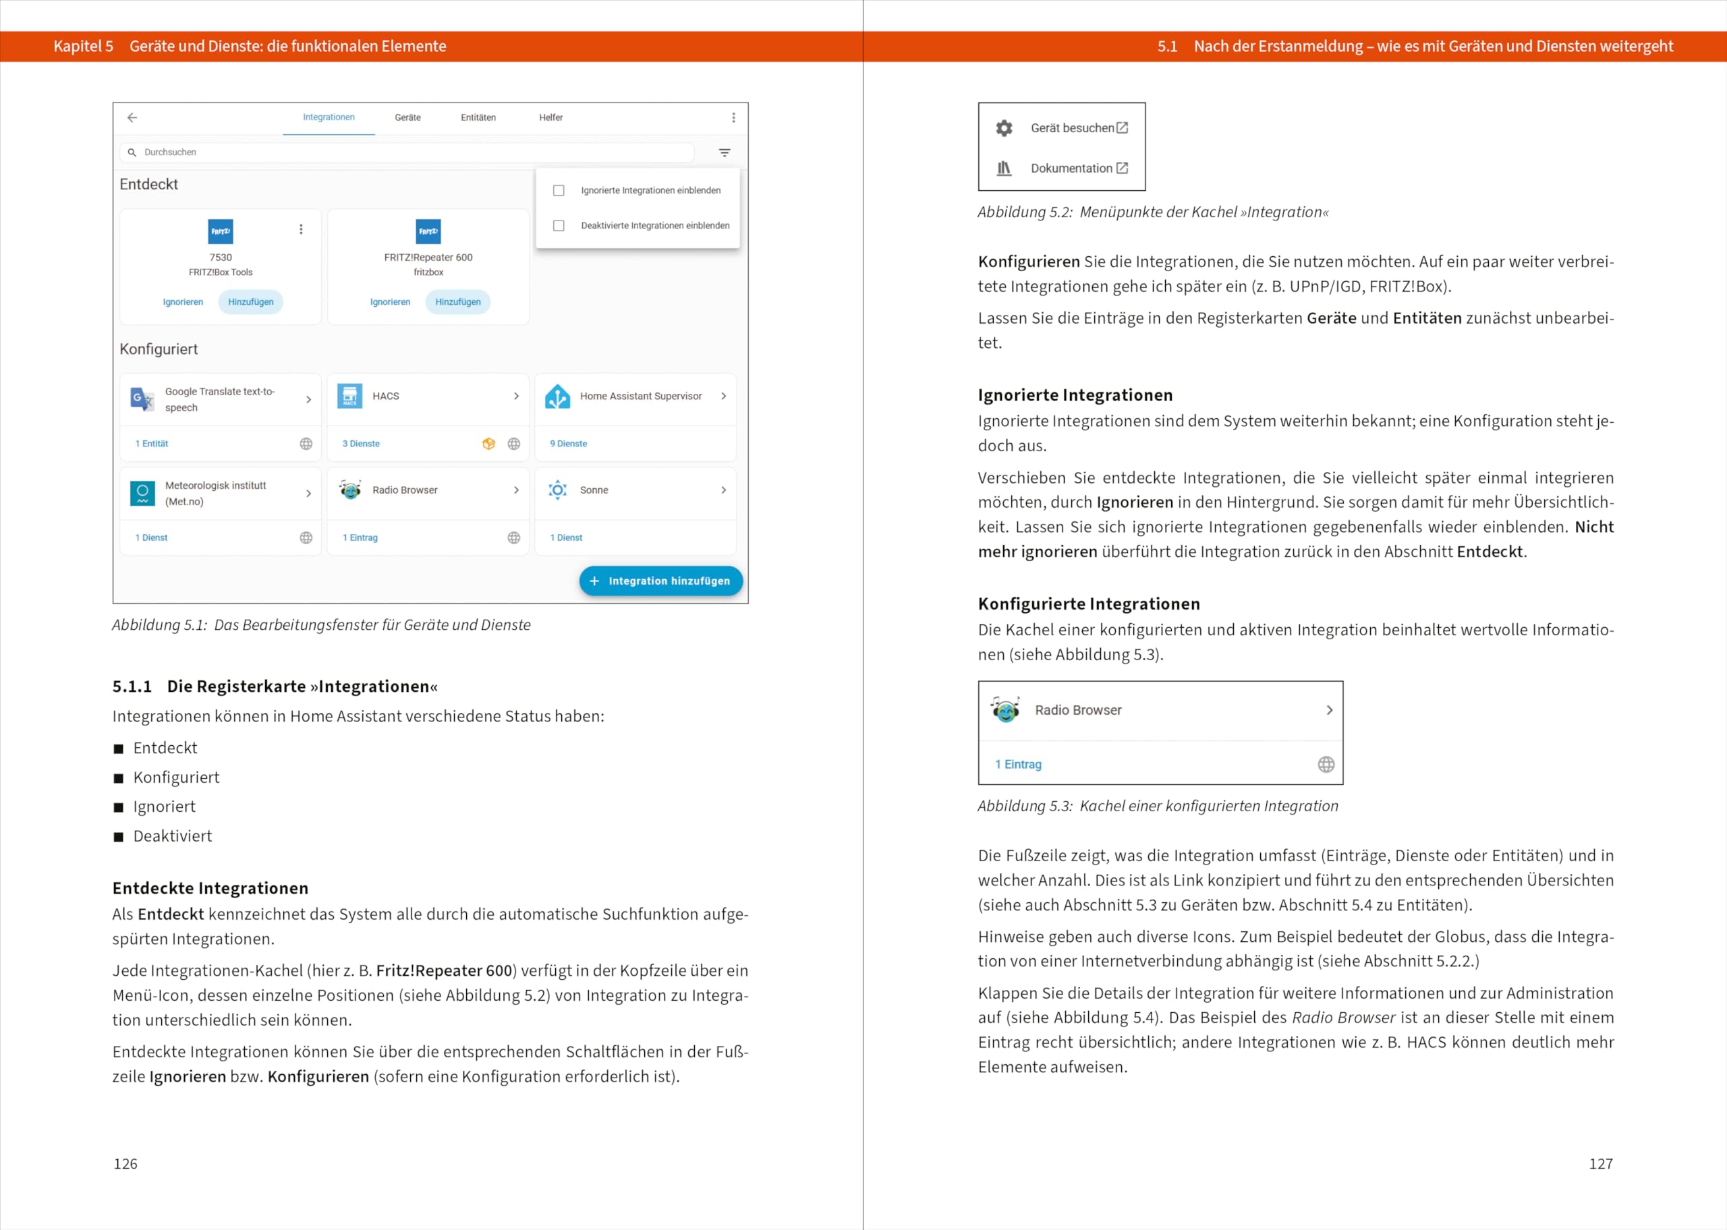Click the Konfiguriert section heading
Viewport: 1727px width, 1230px height.
(x=159, y=349)
